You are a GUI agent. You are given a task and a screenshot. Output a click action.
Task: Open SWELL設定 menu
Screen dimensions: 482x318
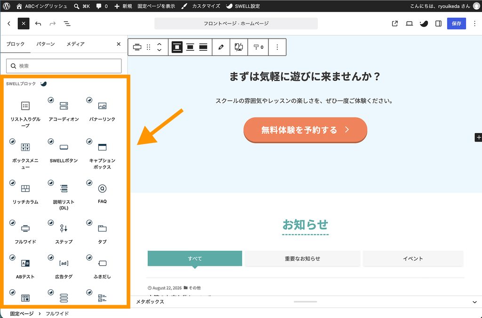tap(243, 6)
